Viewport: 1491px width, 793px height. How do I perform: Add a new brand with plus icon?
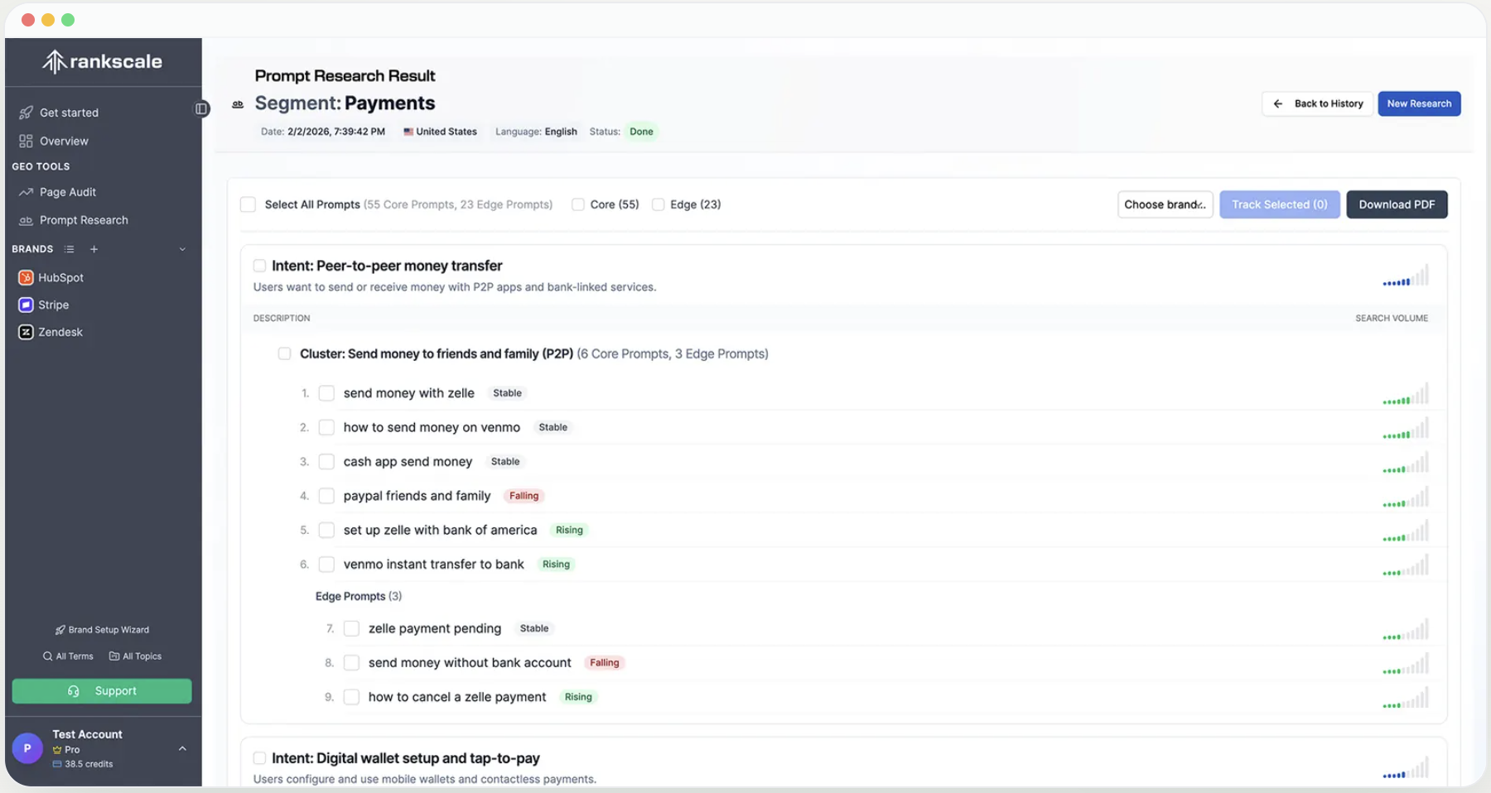click(x=94, y=249)
